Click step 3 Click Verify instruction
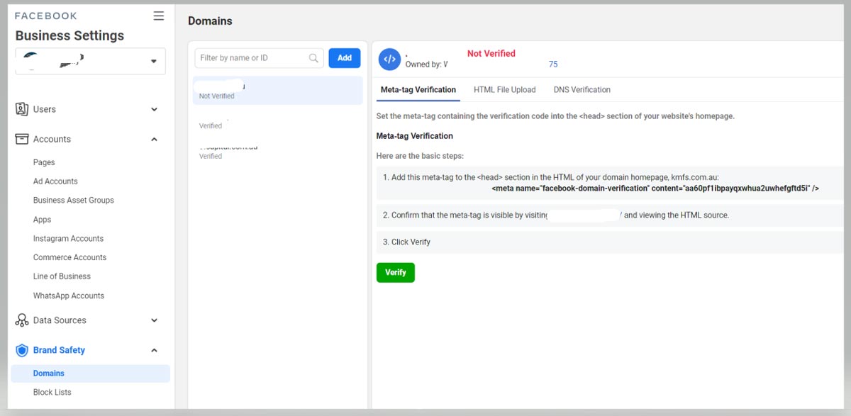Viewport: 851px width, 416px height. 406,242
